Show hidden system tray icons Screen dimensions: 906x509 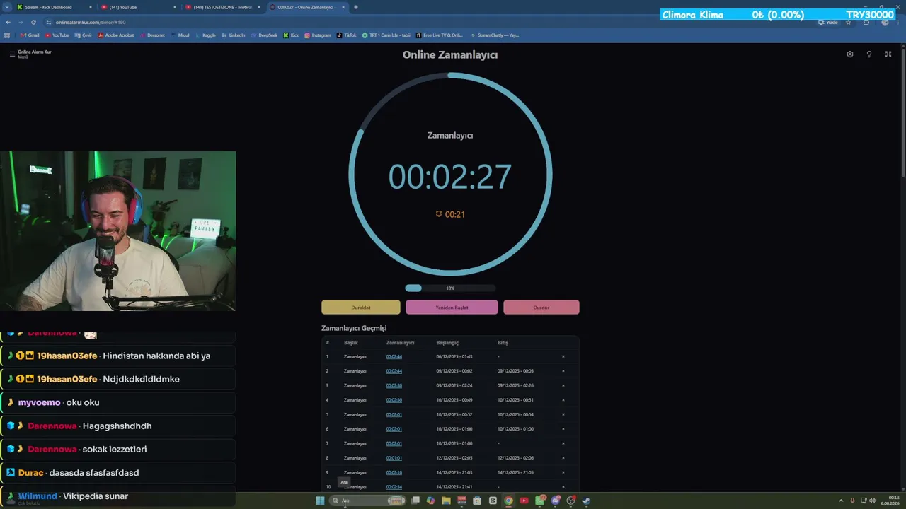coord(842,501)
